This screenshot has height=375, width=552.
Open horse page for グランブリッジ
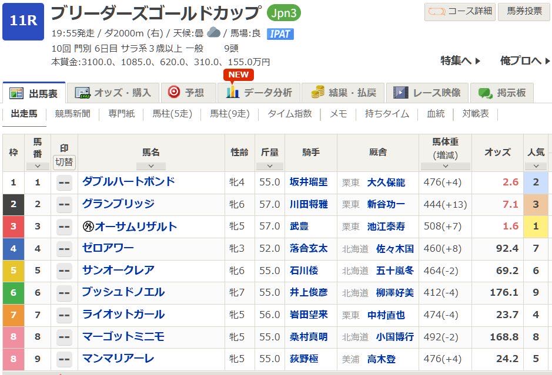click(118, 204)
